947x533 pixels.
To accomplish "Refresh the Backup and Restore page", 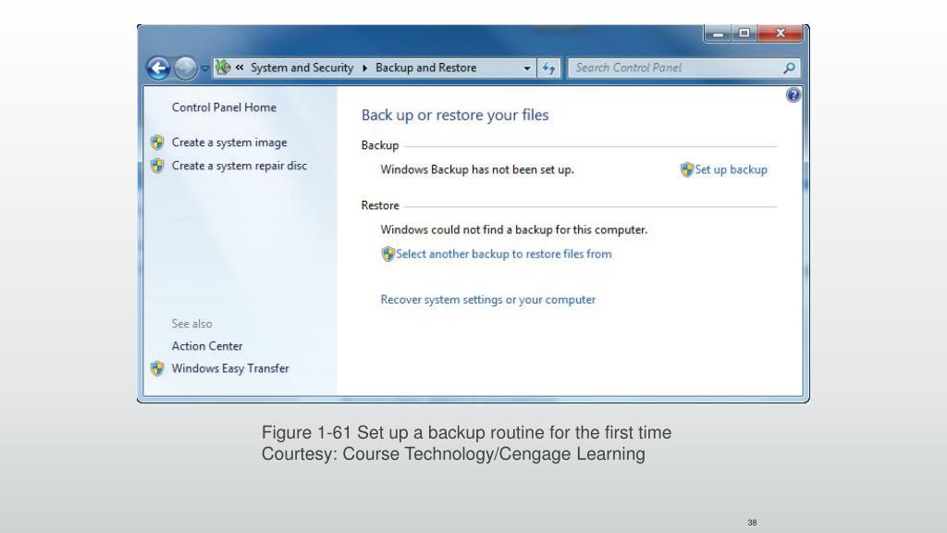I will [x=548, y=68].
